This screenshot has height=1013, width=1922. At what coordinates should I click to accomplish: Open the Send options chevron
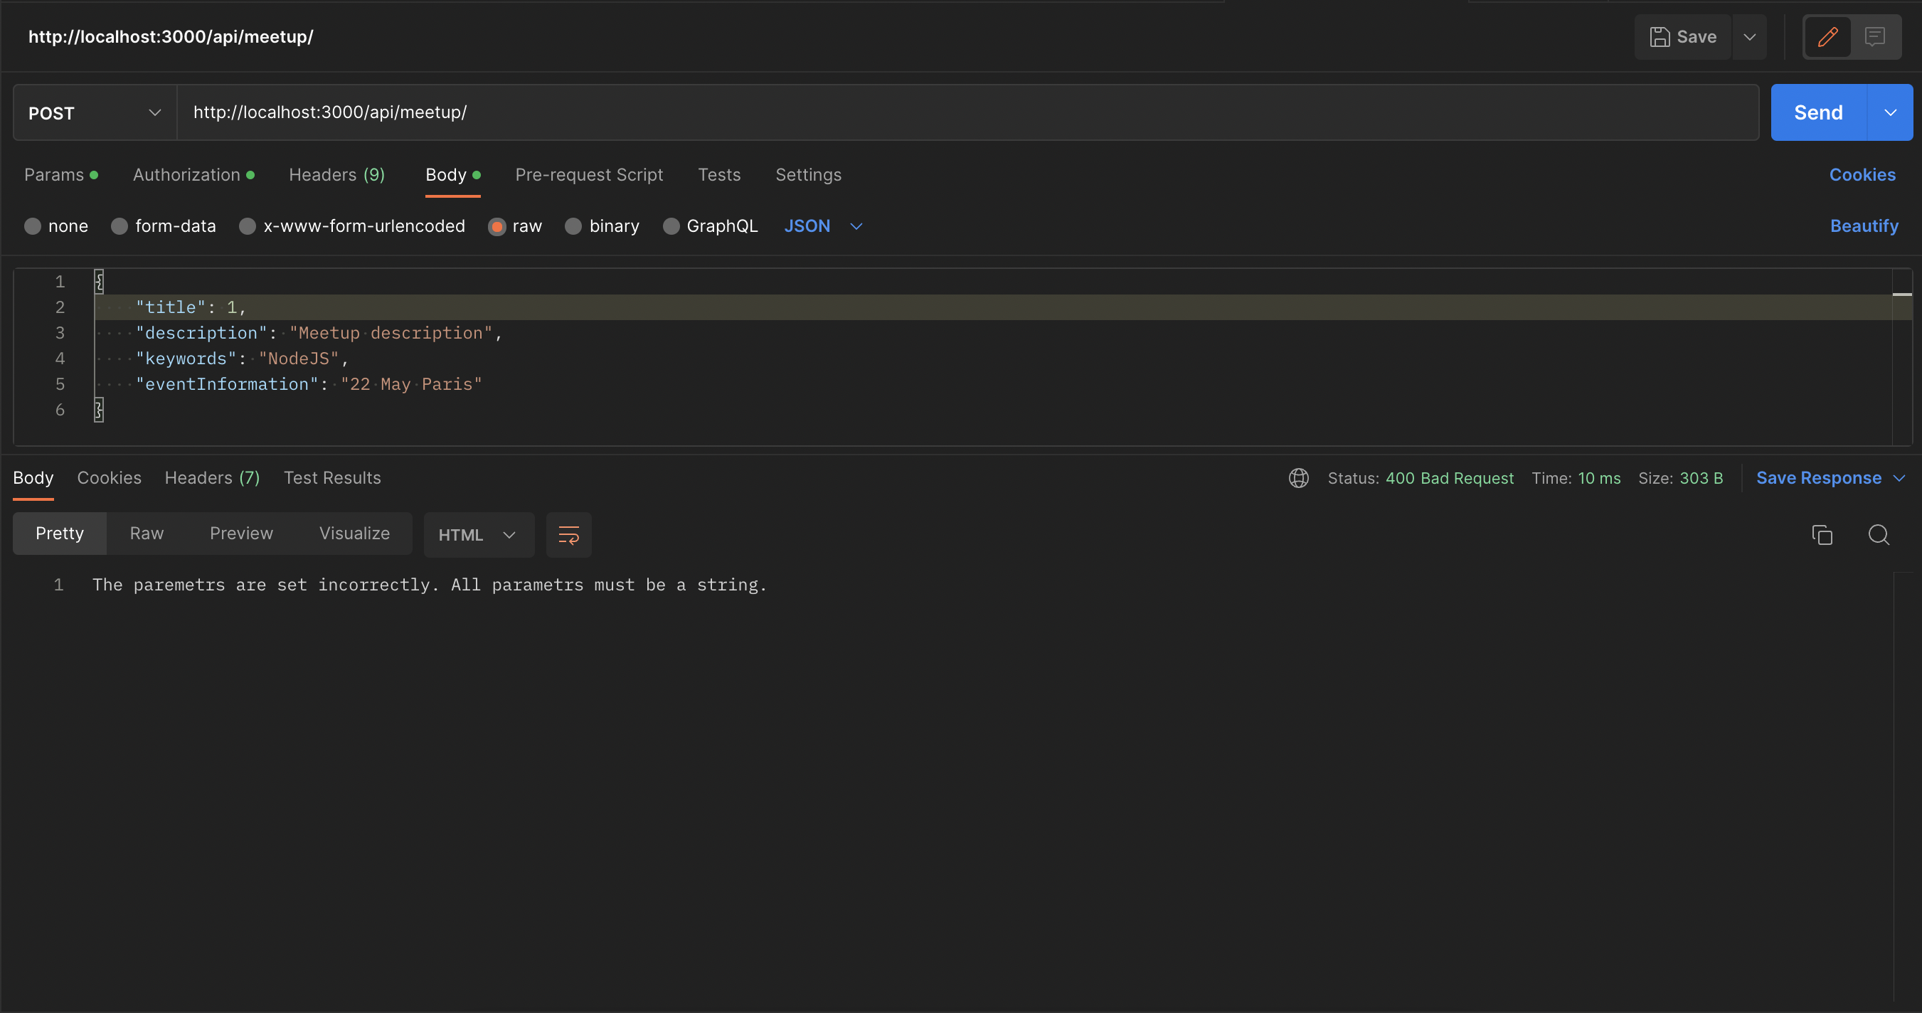pos(1890,112)
